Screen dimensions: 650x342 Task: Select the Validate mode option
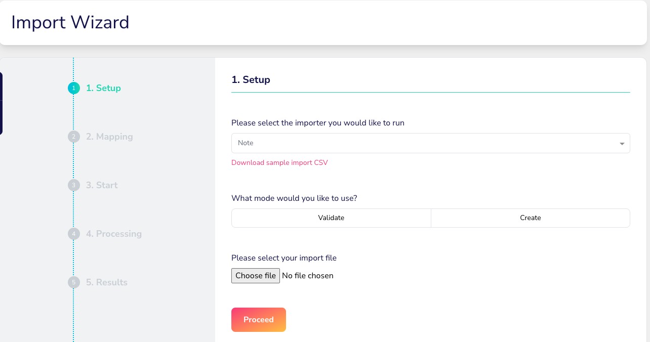coord(331,218)
